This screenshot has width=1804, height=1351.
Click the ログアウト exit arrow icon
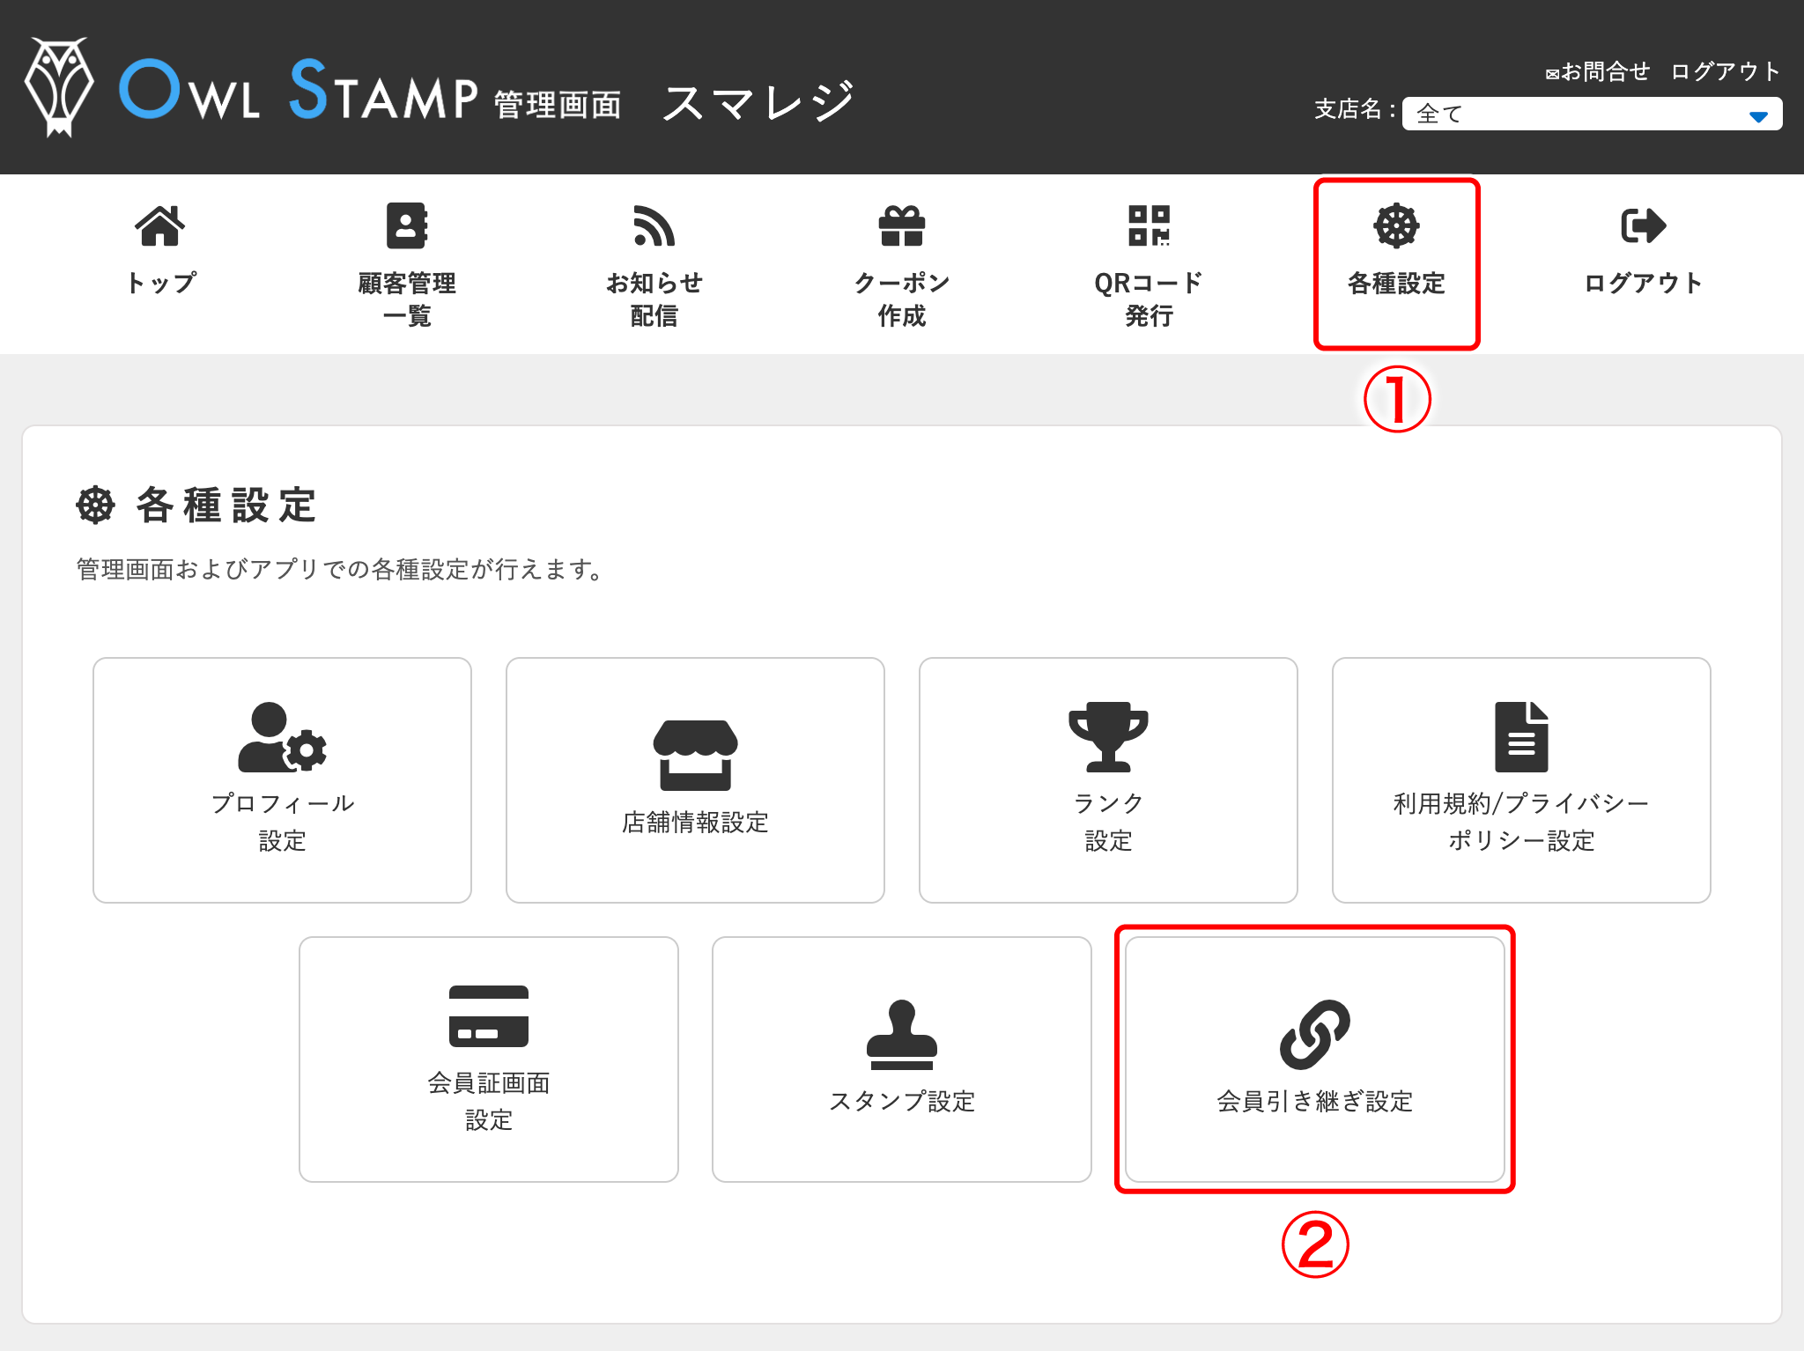pos(1643,226)
